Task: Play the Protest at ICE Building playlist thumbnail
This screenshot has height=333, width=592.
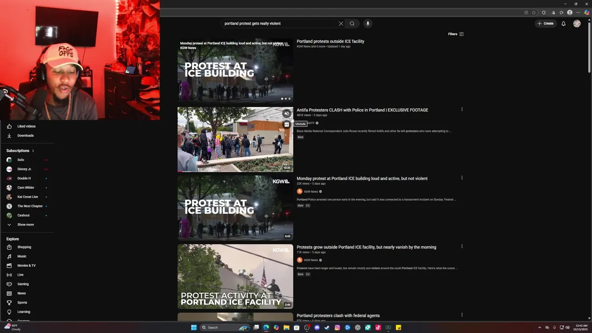Action: (235, 71)
